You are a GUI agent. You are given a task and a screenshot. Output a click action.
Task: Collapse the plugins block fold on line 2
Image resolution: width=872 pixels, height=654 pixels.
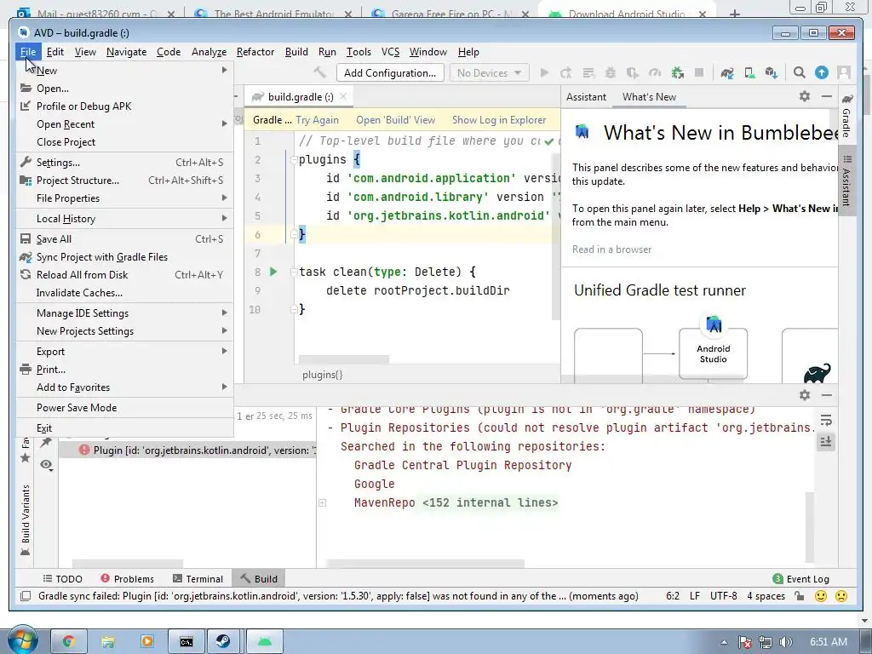point(294,159)
